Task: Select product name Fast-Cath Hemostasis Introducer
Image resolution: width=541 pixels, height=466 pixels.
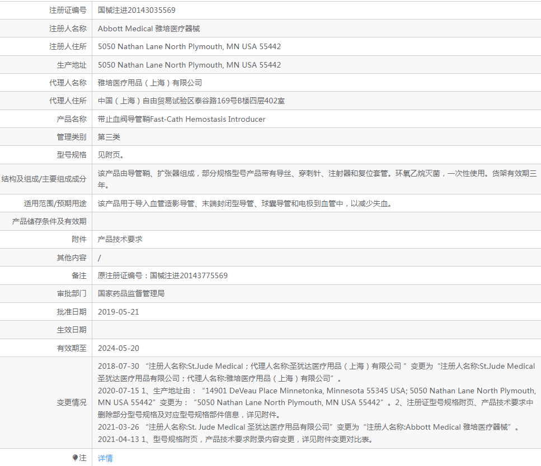Action: (181, 119)
